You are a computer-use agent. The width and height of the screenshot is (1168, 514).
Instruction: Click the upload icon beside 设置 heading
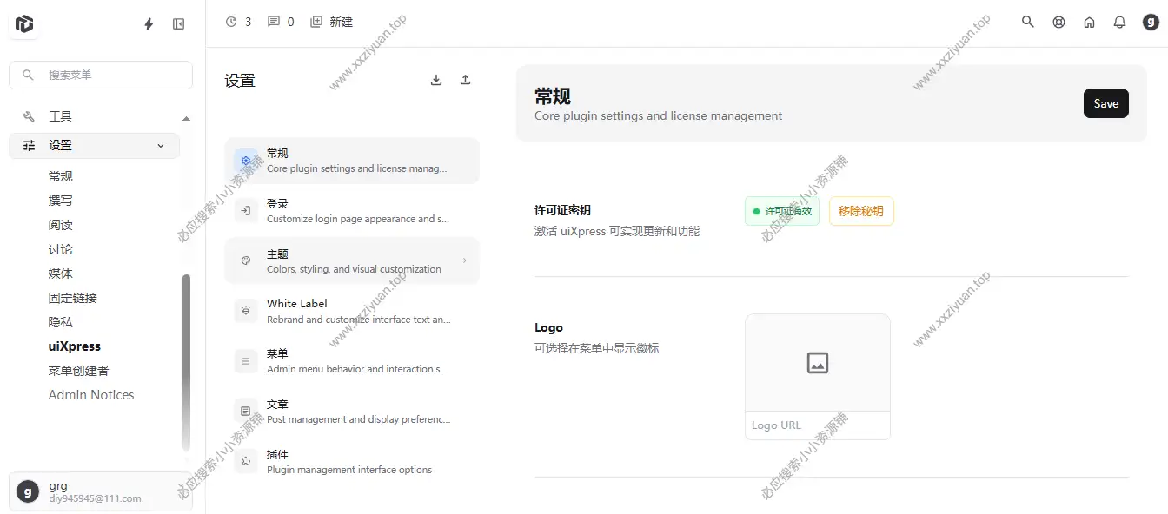coord(466,80)
